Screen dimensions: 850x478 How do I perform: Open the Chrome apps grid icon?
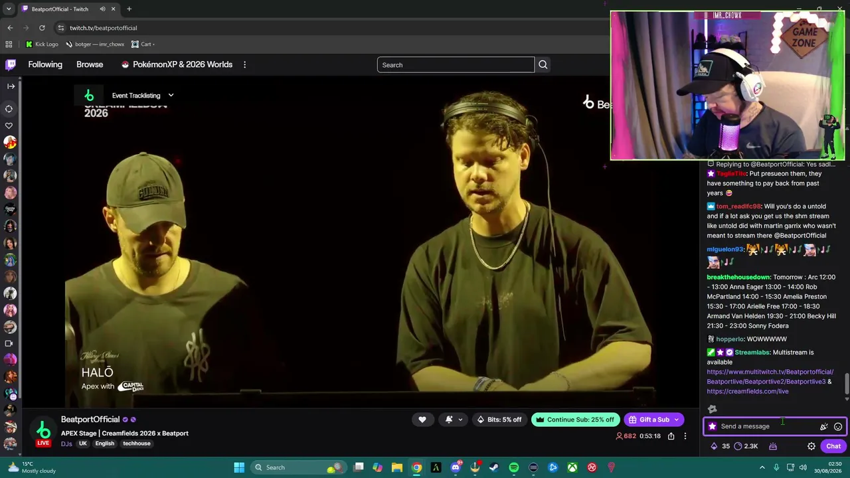[x=9, y=44]
